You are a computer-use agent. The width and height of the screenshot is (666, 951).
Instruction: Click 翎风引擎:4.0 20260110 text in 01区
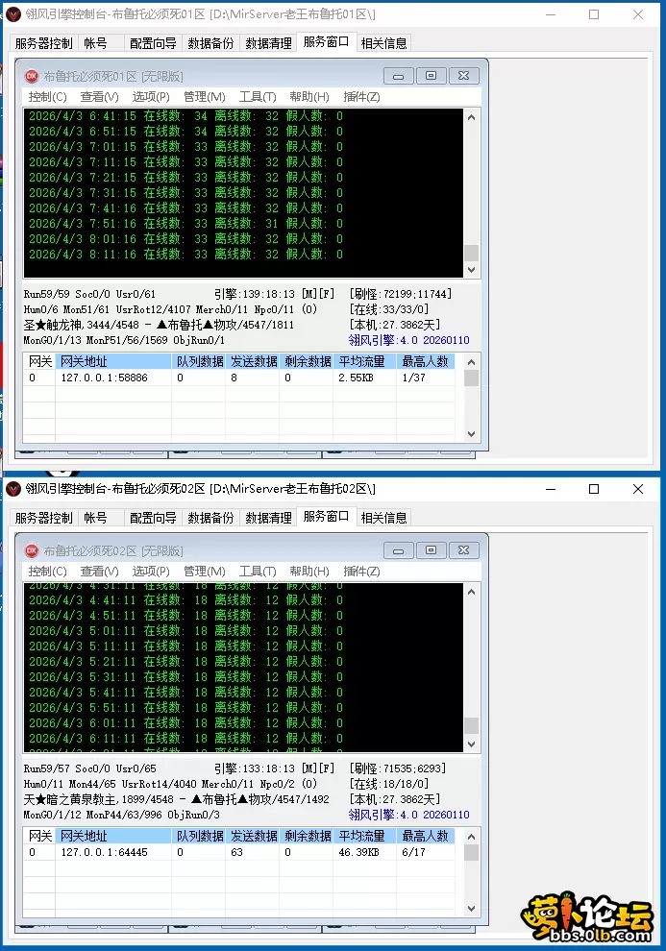pyautogui.click(x=408, y=340)
